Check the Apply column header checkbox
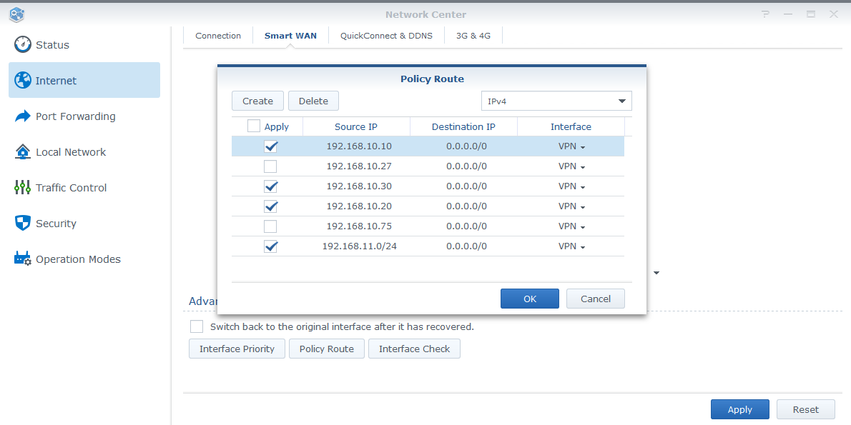The width and height of the screenshot is (851, 425). coord(253,126)
